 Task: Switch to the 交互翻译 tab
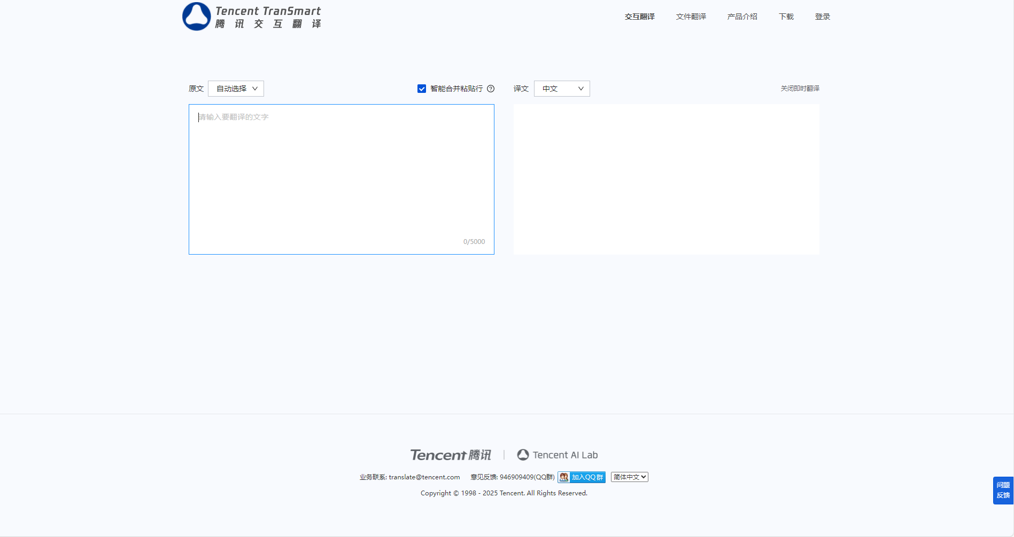[639, 17]
